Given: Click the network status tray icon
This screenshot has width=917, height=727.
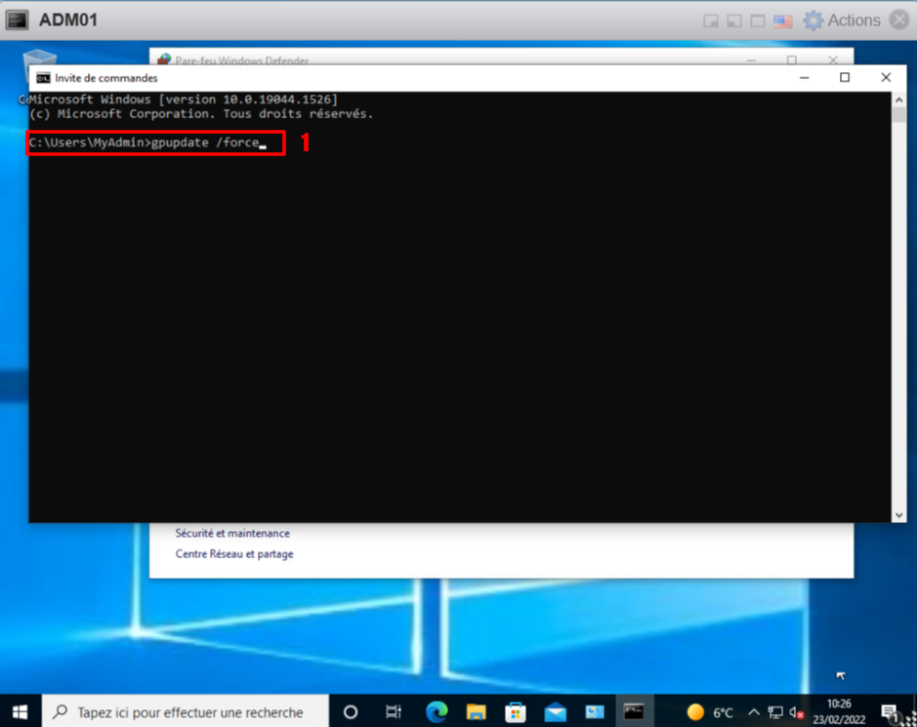Looking at the screenshot, I should [x=775, y=712].
